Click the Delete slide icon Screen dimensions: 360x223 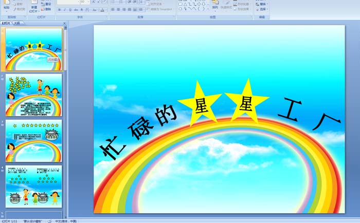point(47,9)
